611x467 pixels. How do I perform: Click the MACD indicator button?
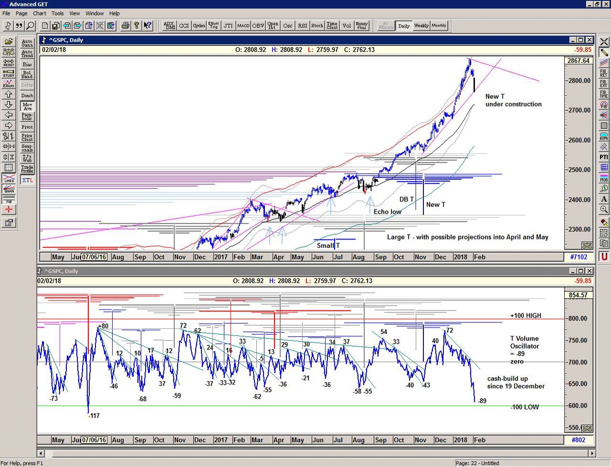[x=243, y=26]
